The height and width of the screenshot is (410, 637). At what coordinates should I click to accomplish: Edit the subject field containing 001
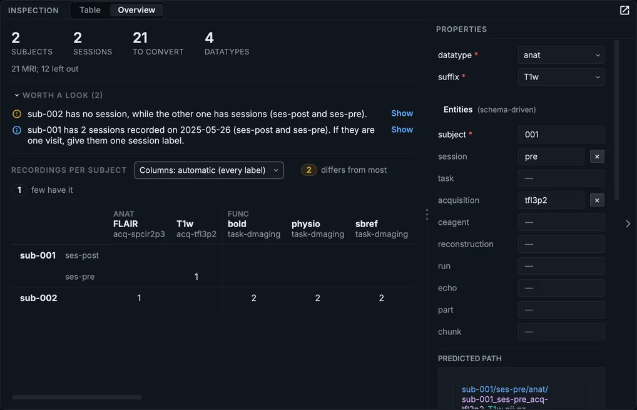(x=561, y=135)
